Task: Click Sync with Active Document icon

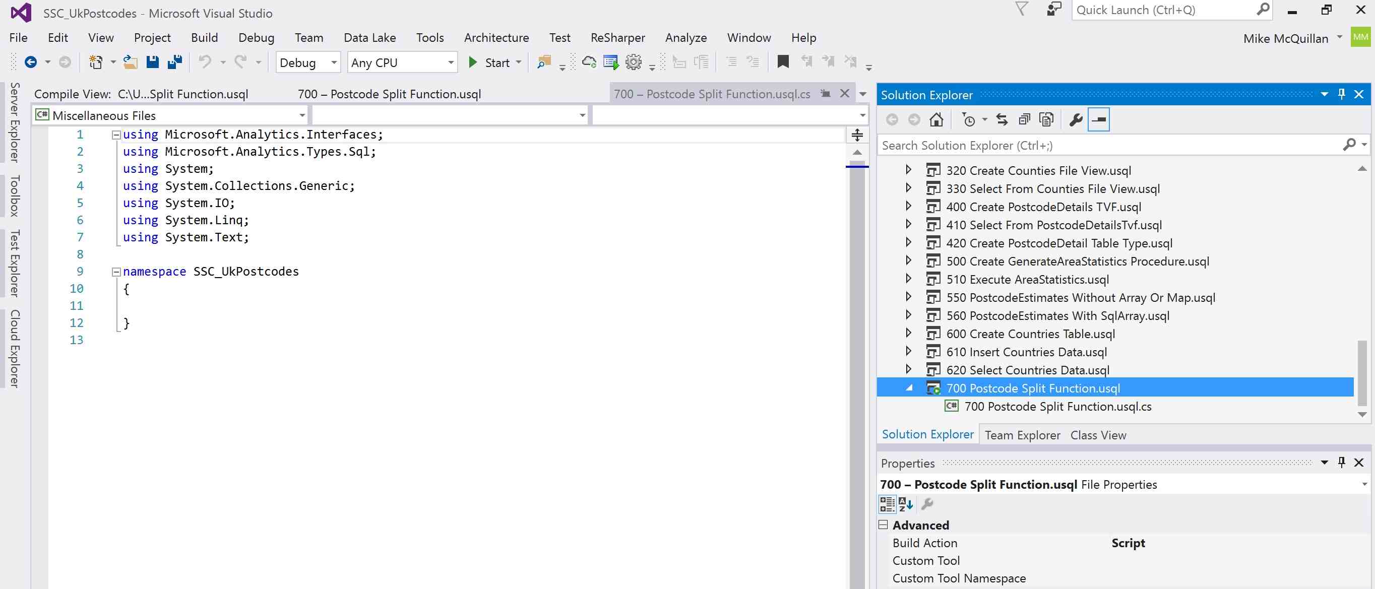Action: (x=1002, y=119)
